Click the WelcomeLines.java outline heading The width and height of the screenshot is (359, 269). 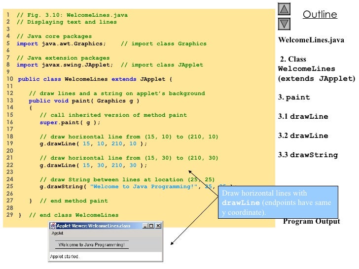(311, 40)
